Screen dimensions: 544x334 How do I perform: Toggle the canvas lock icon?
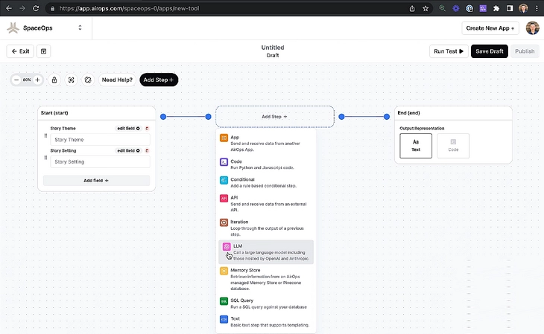pos(54,80)
